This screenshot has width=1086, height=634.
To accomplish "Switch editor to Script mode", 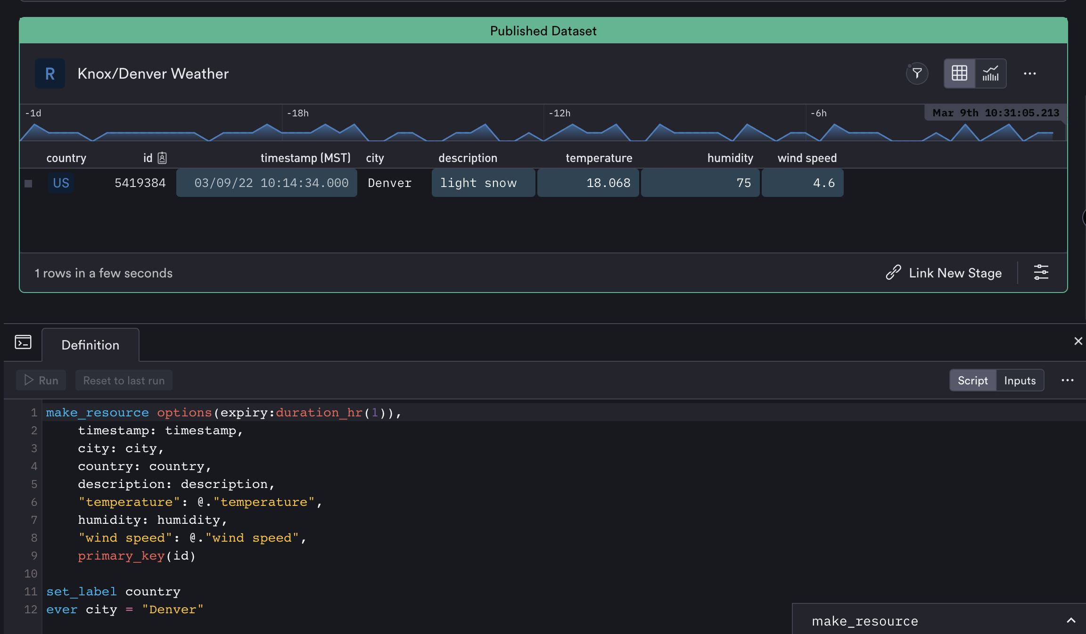I will tap(972, 380).
